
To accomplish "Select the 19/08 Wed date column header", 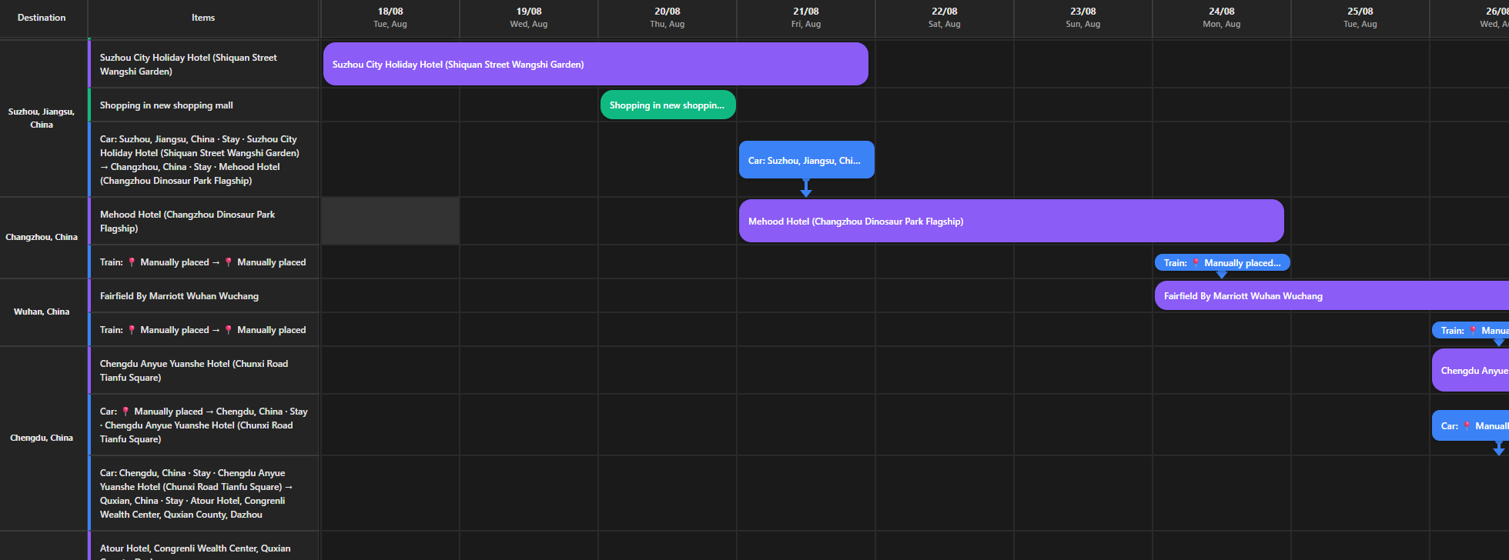I will [x=529, y=18].
